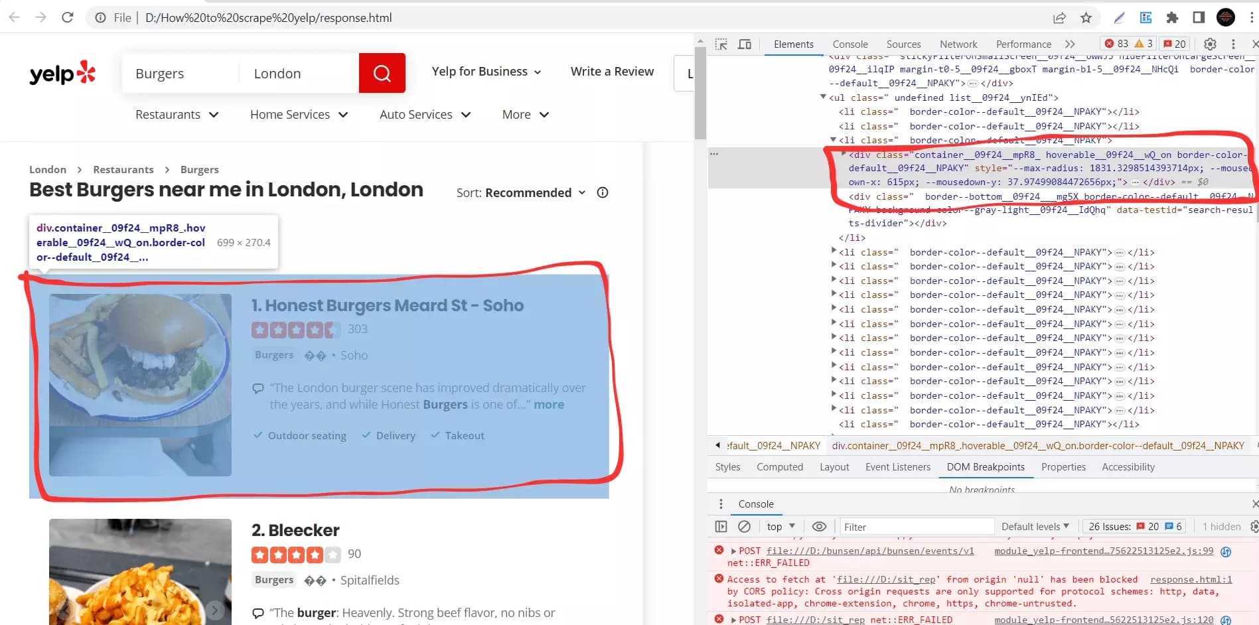Click the Yelp logo
This screenshot has width=1259, height=625.
click(x=63, y=73)
